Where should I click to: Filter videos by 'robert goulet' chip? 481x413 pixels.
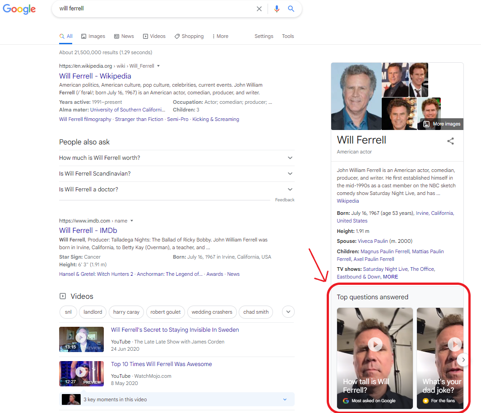(x=166, y=312)
